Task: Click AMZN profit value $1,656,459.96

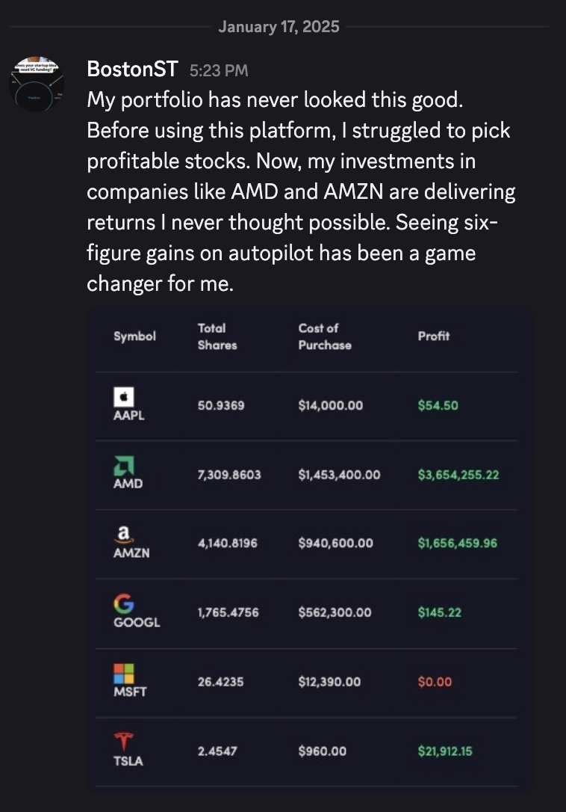Action: pos(458,544)
